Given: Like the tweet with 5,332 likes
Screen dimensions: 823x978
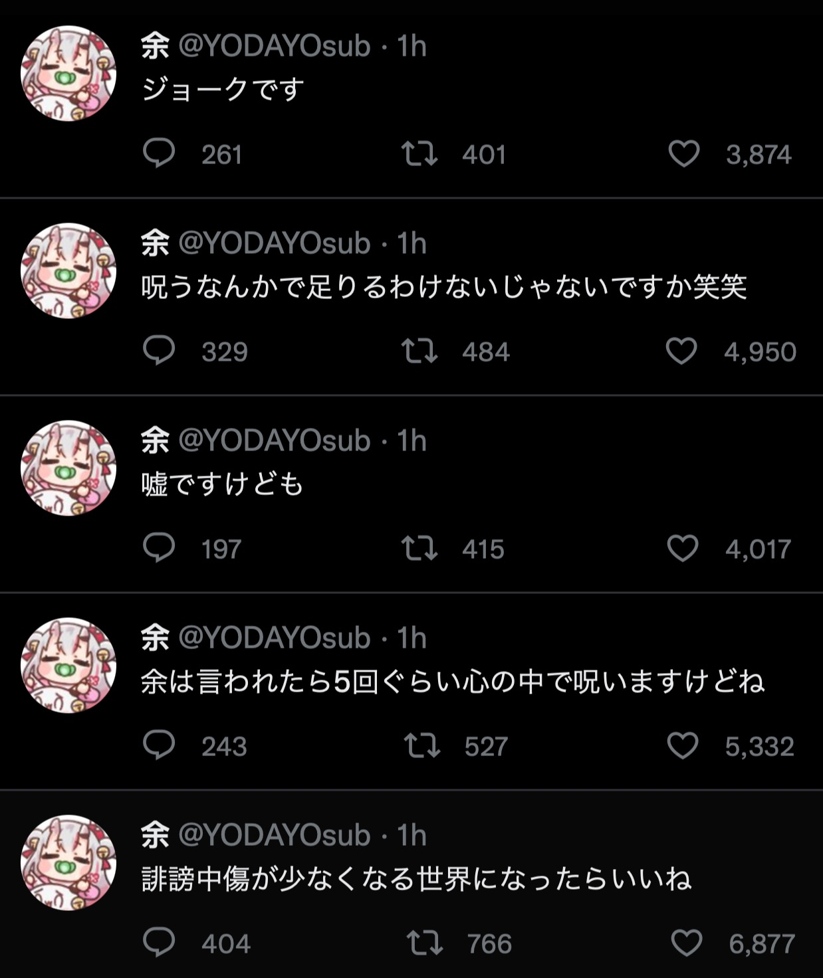Looking at the screenshot, I should [683, 745].
